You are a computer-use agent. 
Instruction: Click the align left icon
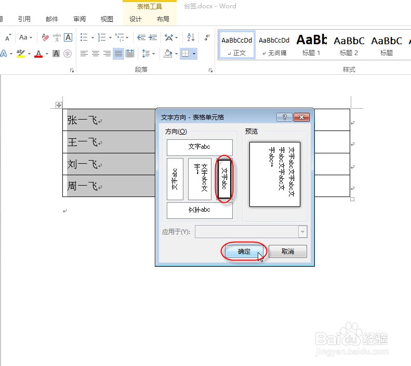[84, 54]
